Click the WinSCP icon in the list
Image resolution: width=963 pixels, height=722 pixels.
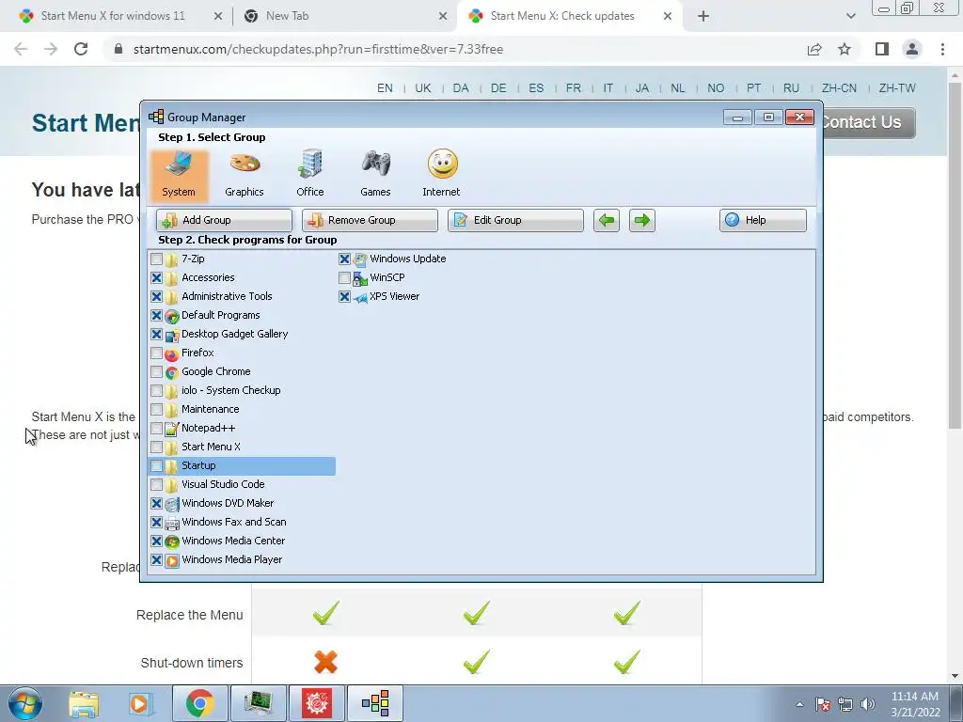(x=360, y=278)
